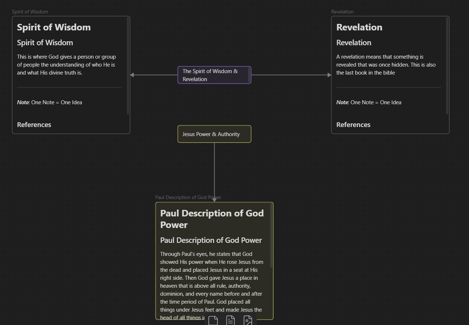Click the blank Add card icon

[213, 320]
